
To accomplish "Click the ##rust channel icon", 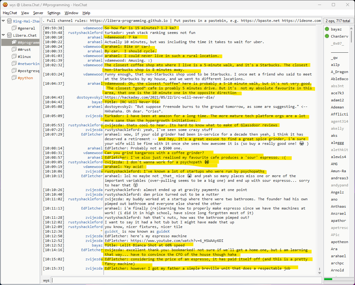I will pos(14,49).
